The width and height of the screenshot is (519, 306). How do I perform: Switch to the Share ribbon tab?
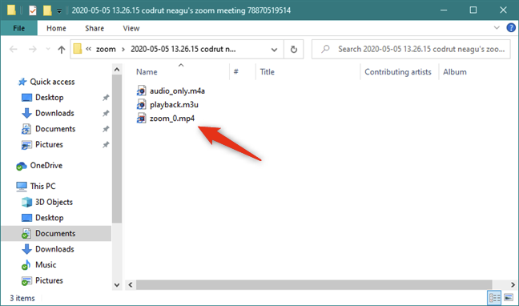tap(95, 28)
